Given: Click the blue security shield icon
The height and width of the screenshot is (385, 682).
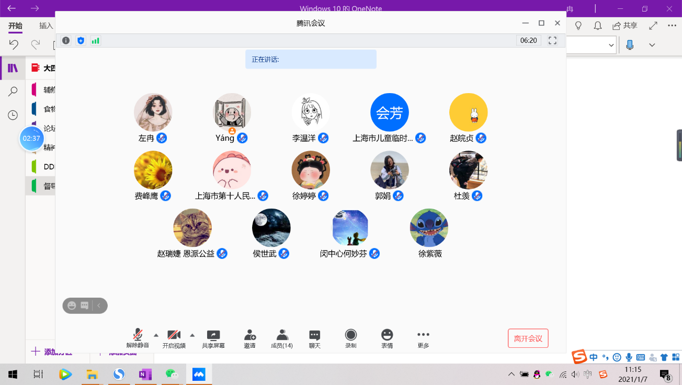Looking at the screenshot, I should coord(81,40).
